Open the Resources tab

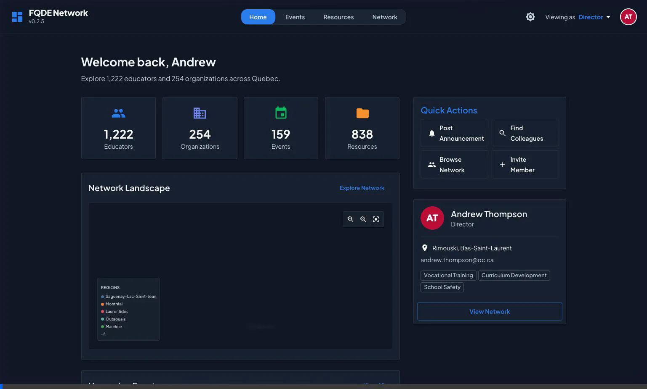click(x=338, y=17)
